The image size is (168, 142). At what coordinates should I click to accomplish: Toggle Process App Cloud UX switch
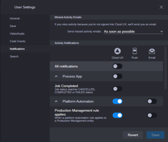pyautogui.click(x=117, y=76)
